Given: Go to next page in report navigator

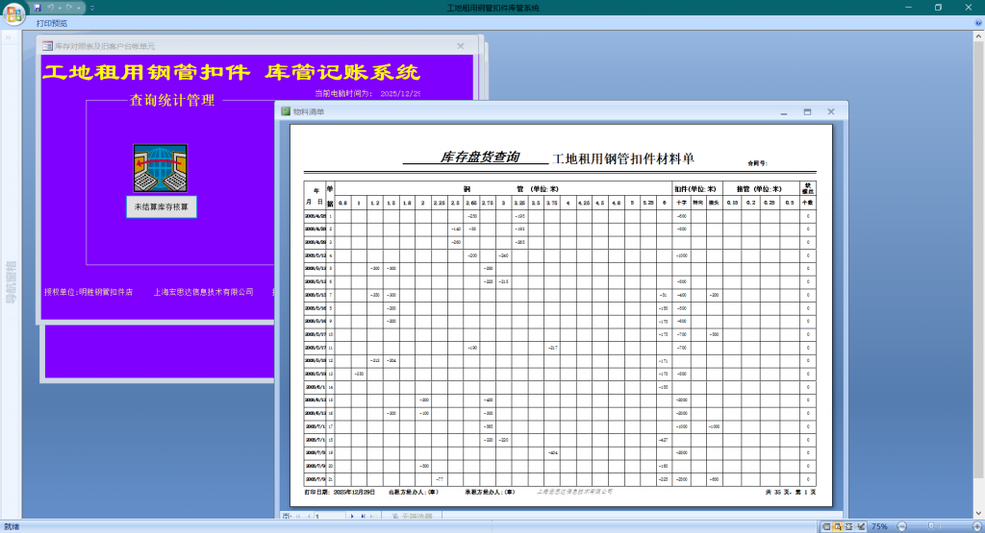Looking at the screenshot, I should tap(352, 517).
